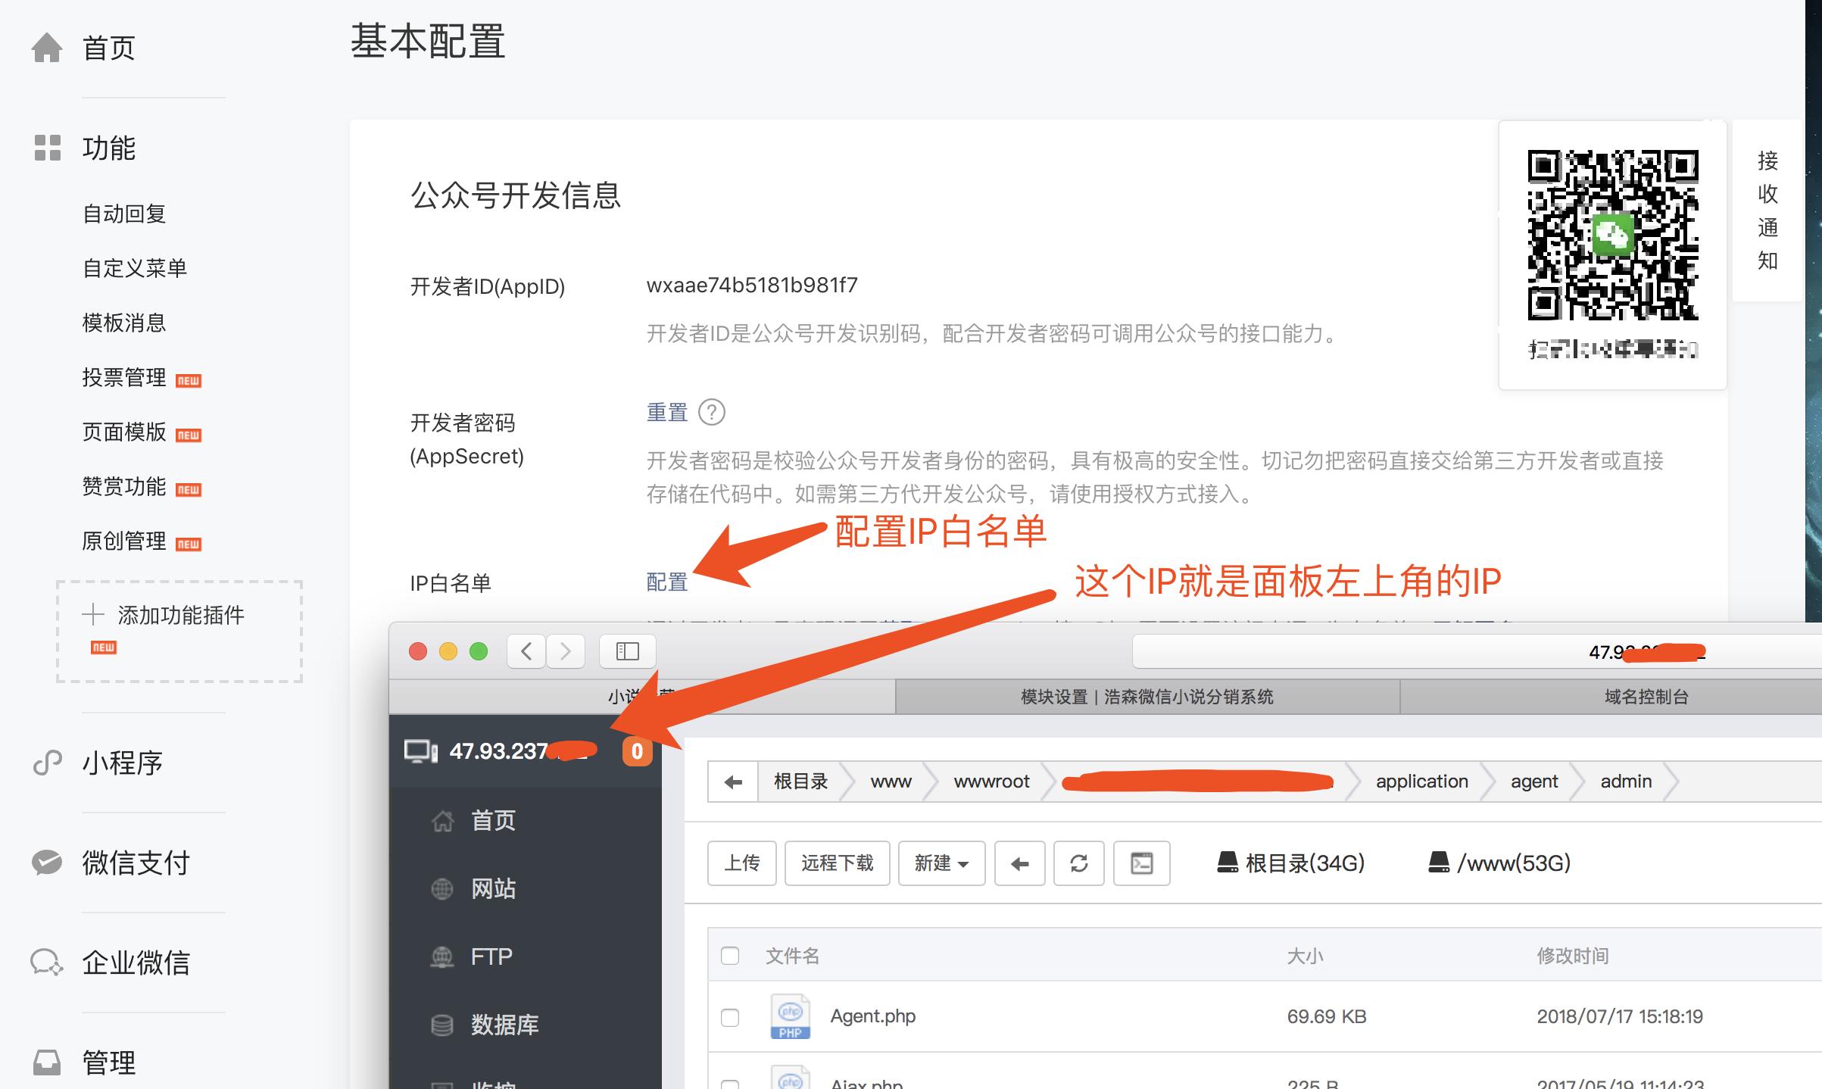Check the checkbox next to Agent.php
Image resolution: width=1822 pixels, height=1089 pixels.
729,1016
